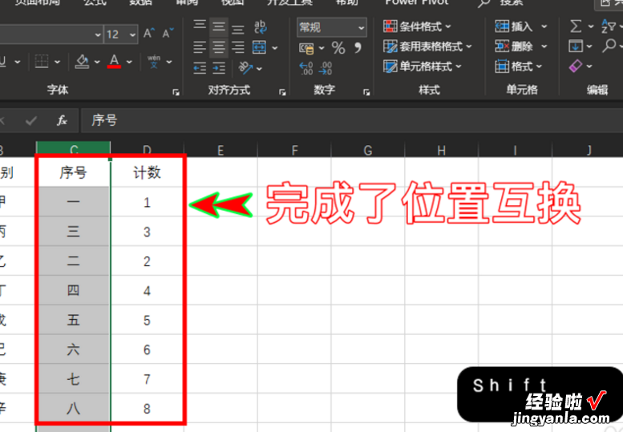Click the text orientation icon
623x432 pixels.
(245, 68)
